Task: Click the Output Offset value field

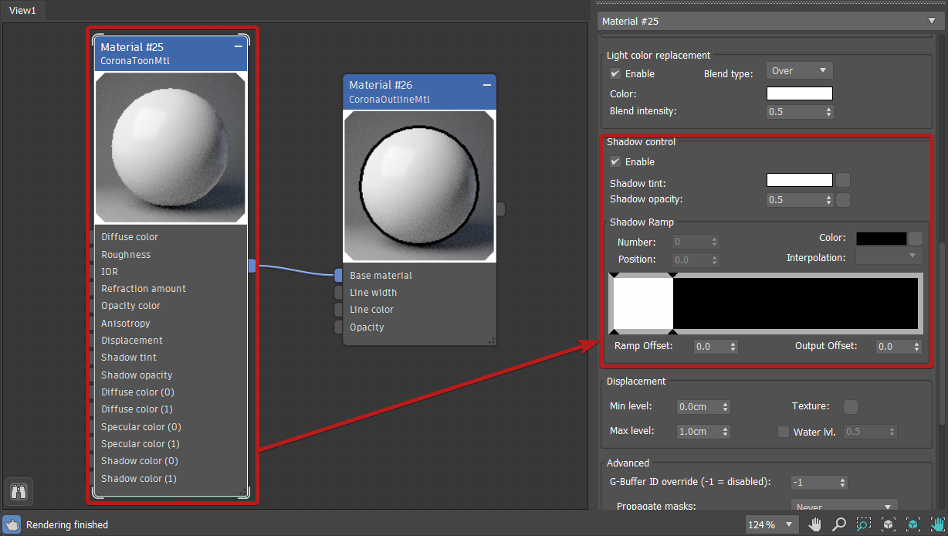Action: pyautogui.click(x=894, y=347)
